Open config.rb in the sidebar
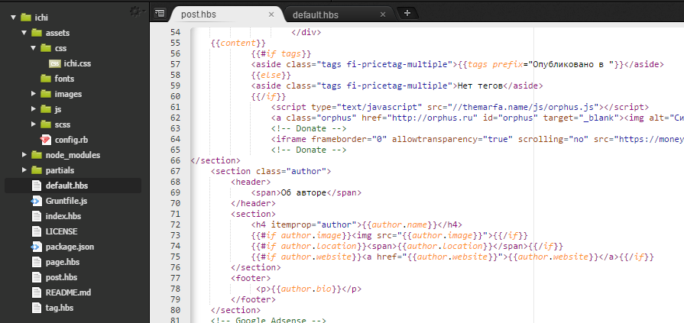 [72, 140]
